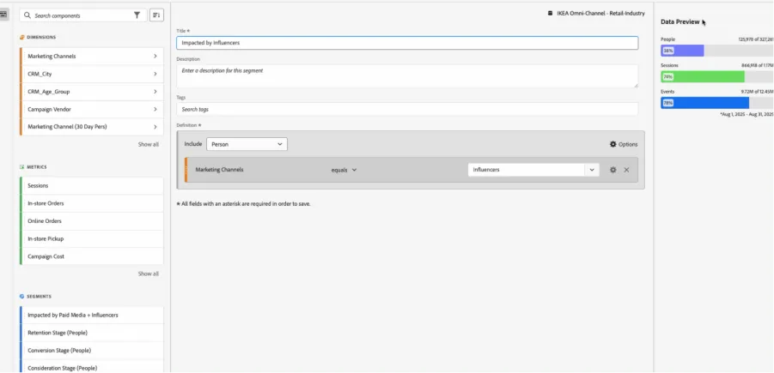Click the Title input field

click(x=407, y=43)
